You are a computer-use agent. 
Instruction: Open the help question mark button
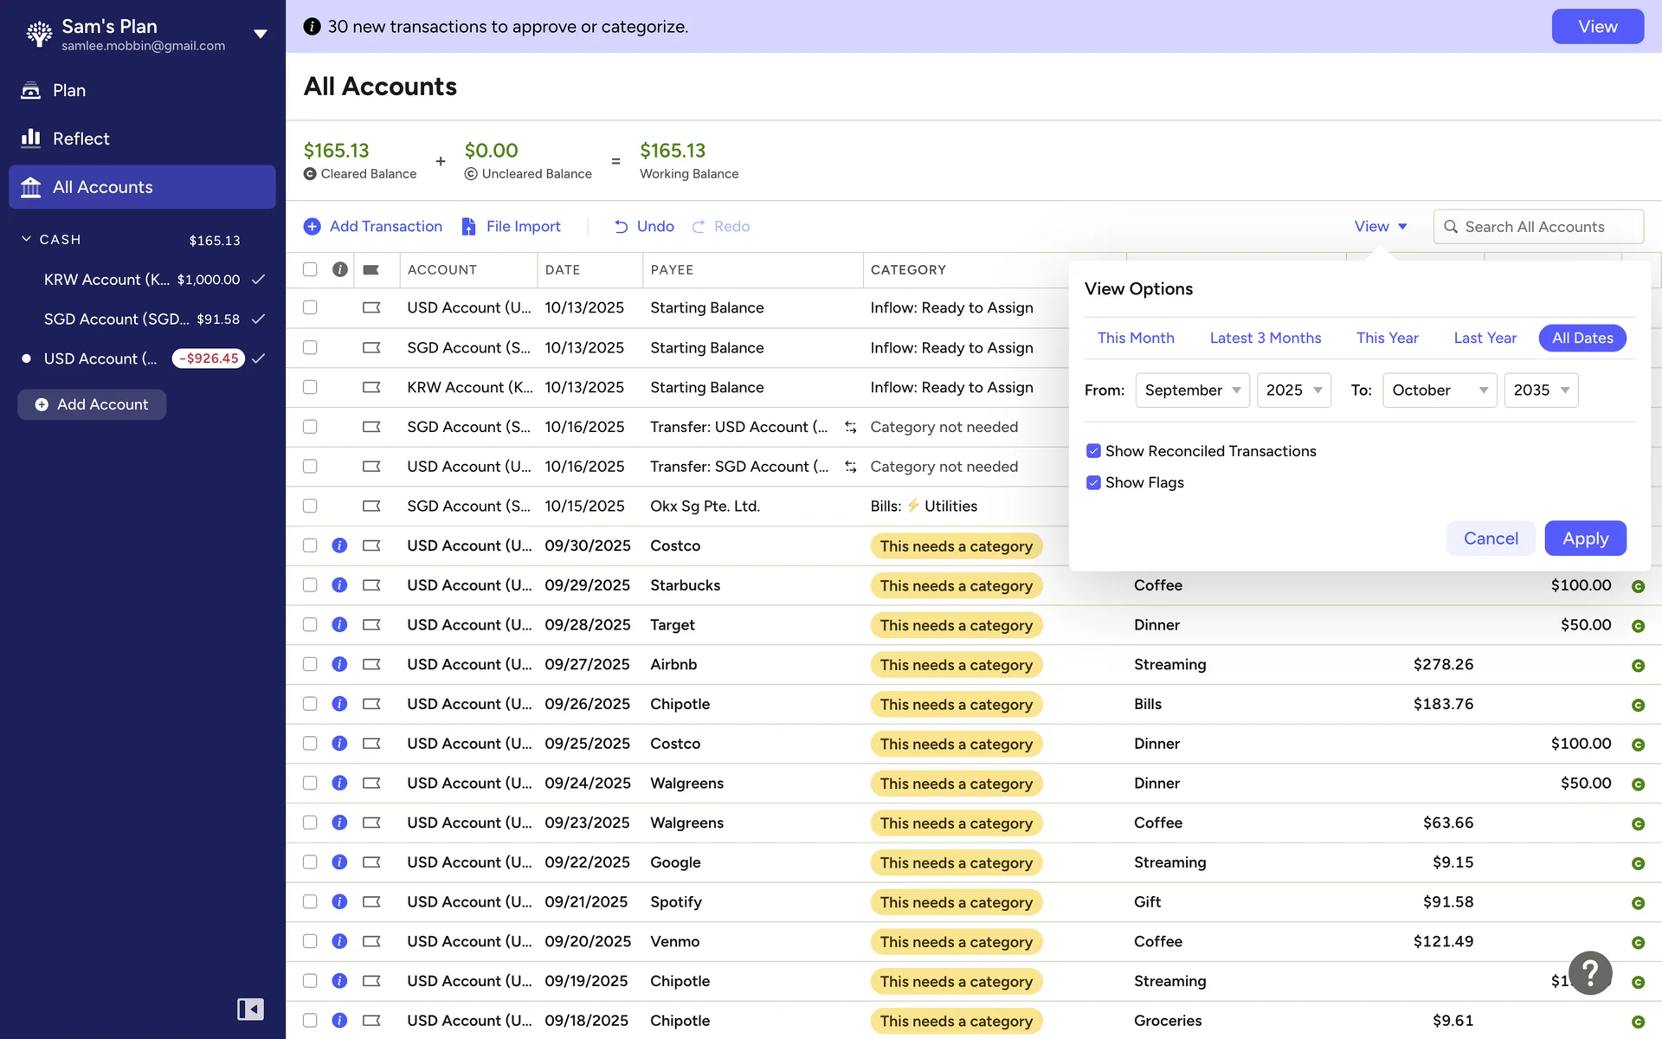pyautogui.click(x=1590, y=973)
